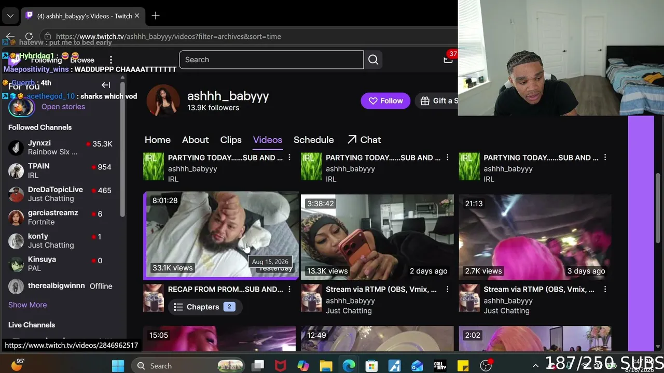Click the video page vertical scrollbar
The height and width of the screenshot is (373, 664).
click(x=658, y=207)
